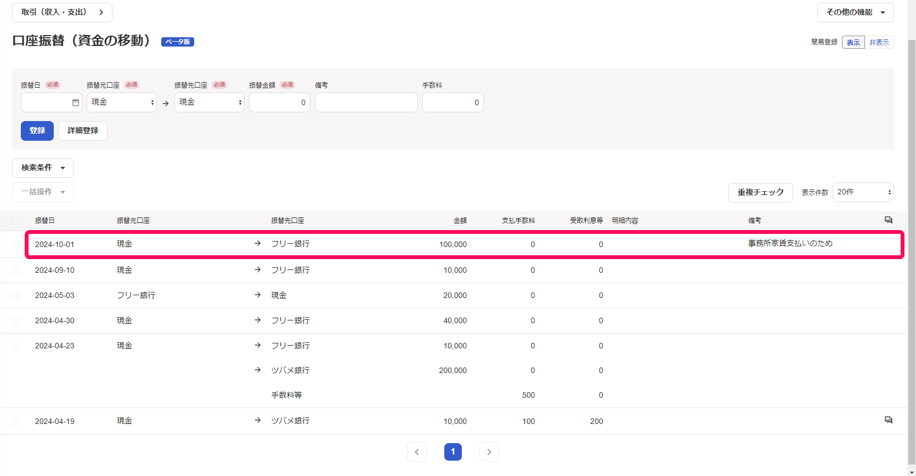Click 2024-05-03 date cell

click(x=54, y=296)
